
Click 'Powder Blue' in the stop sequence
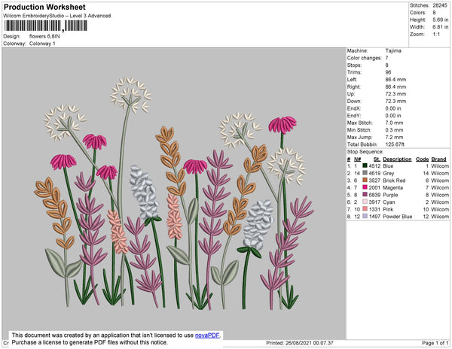point(398,217)
